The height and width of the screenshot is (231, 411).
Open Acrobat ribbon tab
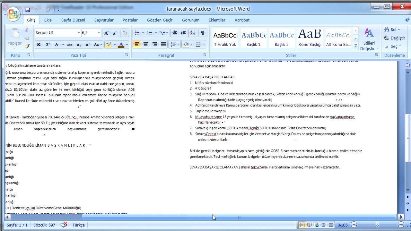pyautogui.click(x=242, y=20)
